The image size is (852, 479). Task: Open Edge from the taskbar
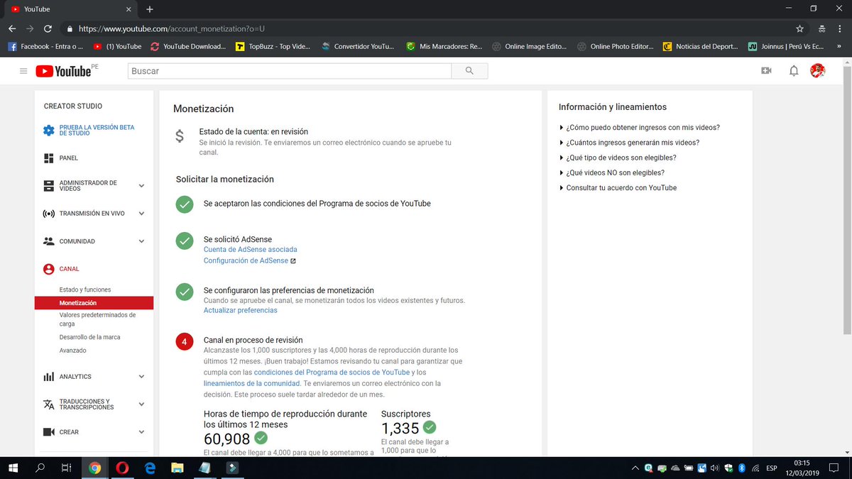coord(150,468)
